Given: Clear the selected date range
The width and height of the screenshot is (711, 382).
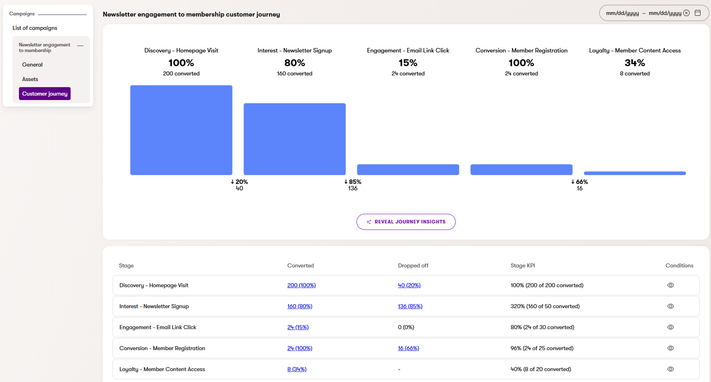Looking at the screenshot, I should [686, 13].
